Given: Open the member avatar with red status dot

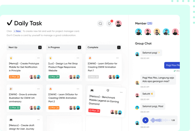Looking at the screenshot, I should coord(175,32).
